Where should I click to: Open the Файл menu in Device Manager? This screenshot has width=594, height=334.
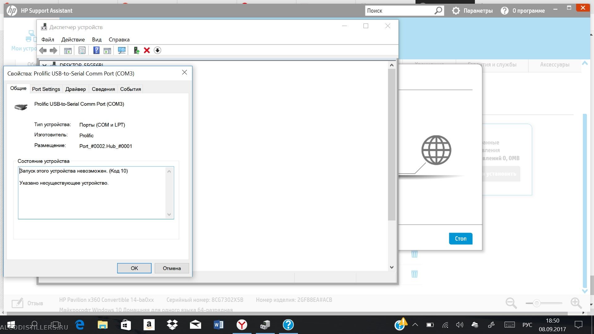pyautogui.click(x=48, y=40)
